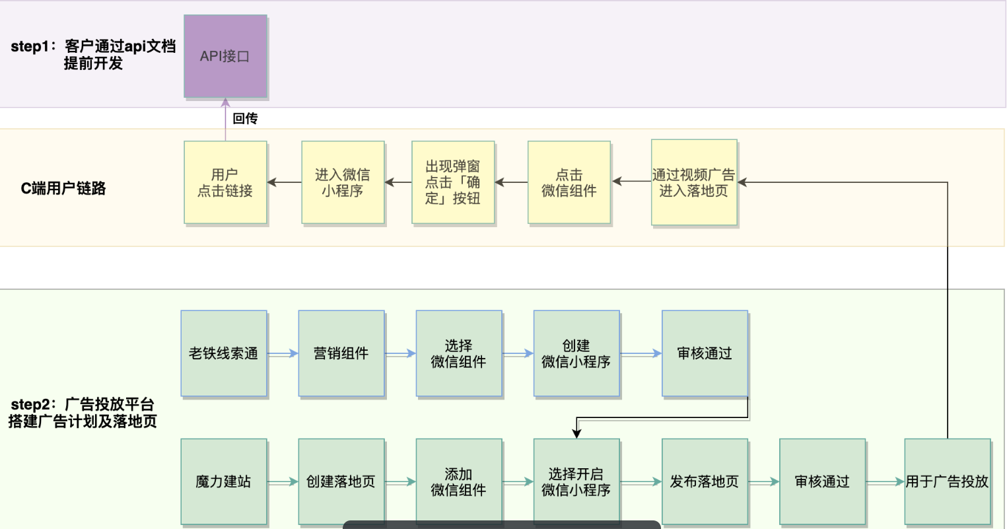1007x529 pixels.
Task: Select the 营销组件 node
Action: pyautogui.click(x=341, y=353)
